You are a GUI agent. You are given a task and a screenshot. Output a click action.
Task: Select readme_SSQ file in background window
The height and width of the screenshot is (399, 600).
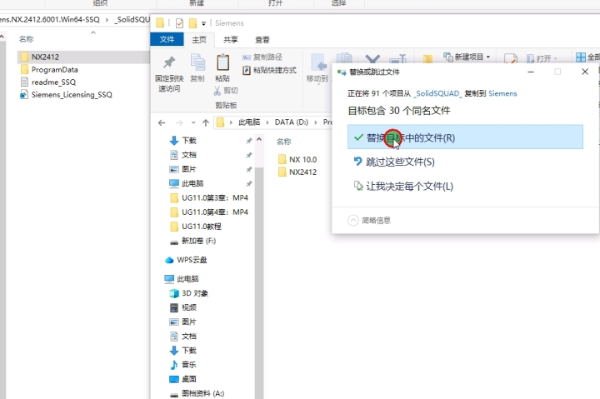tap(48, 82)
